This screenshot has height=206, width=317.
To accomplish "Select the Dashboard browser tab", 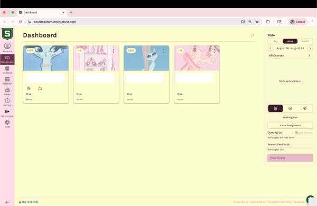I will [x=42, y=12].
